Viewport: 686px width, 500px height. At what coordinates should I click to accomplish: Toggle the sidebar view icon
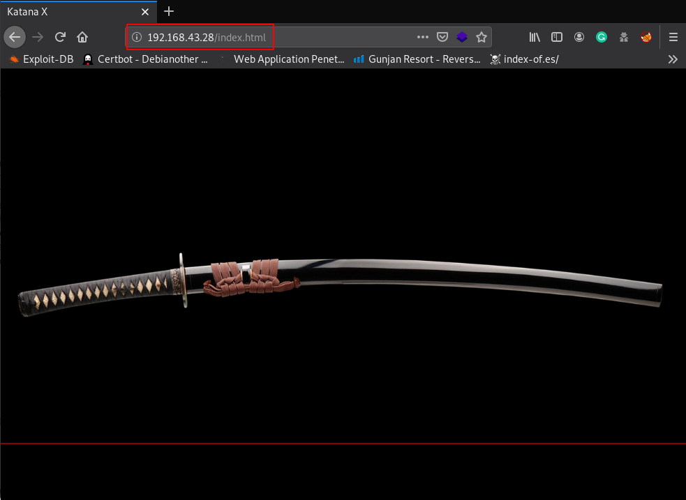(x=556, y=37)
